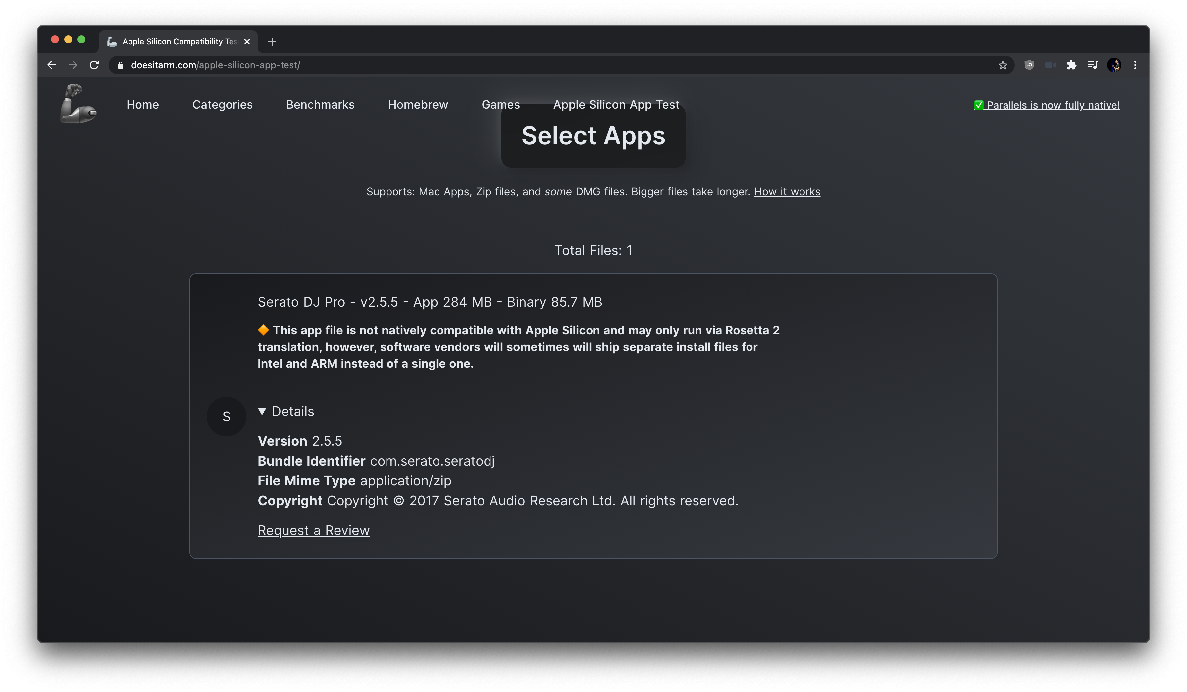Screen dimensions: 1187x692
Task: Click the Version 2.5.5 line
Action: click(300, 441)
